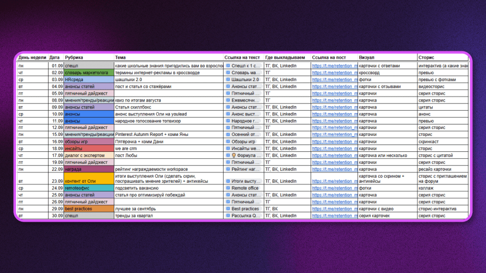Click the Docs icon in the 'Ежемесячн...' chip
The image size is (486, 273).
coord(228,101)
